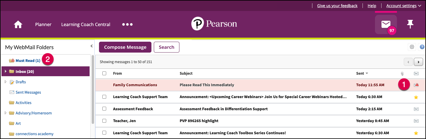
Task: Click the gold star on Career Webinars message
Action: (416, 97)
